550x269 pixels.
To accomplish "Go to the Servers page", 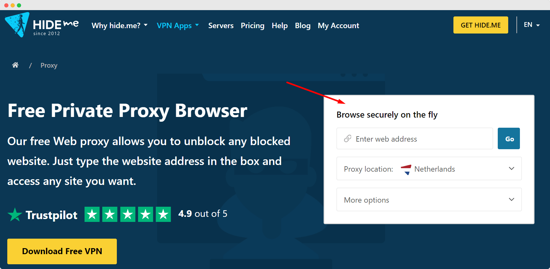I will pos(221,26).
